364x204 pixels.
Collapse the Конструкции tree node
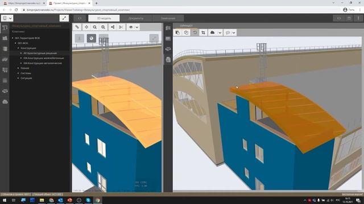tap(18, 48)
